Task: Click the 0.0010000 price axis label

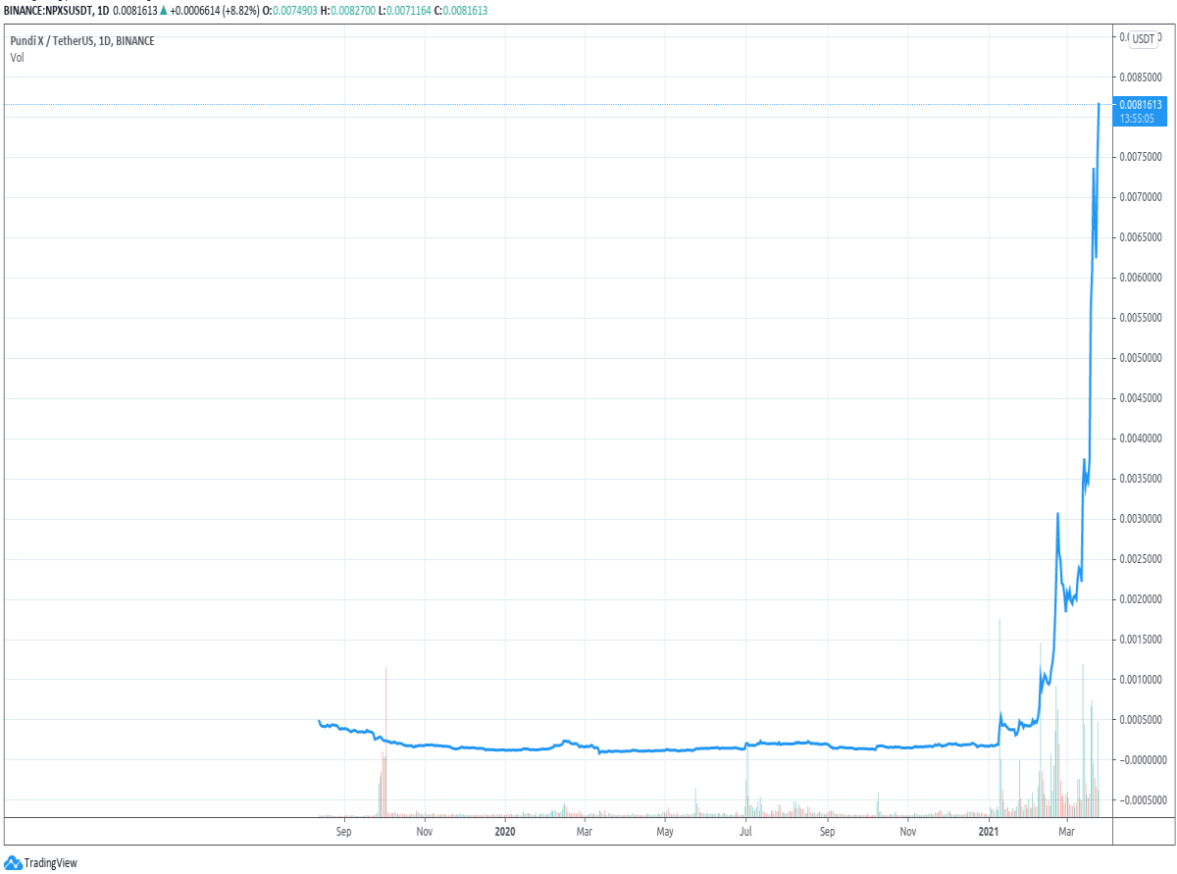Action: 1141,680
